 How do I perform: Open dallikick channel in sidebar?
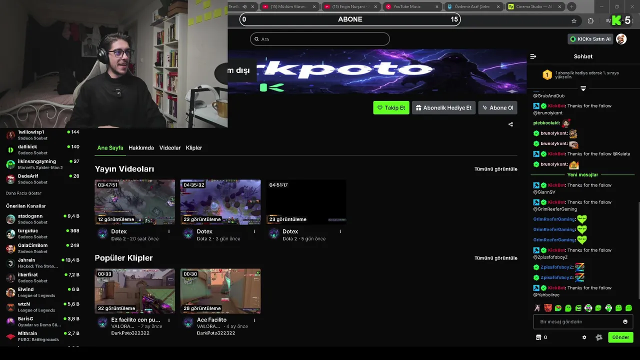(x=42, y=149)
